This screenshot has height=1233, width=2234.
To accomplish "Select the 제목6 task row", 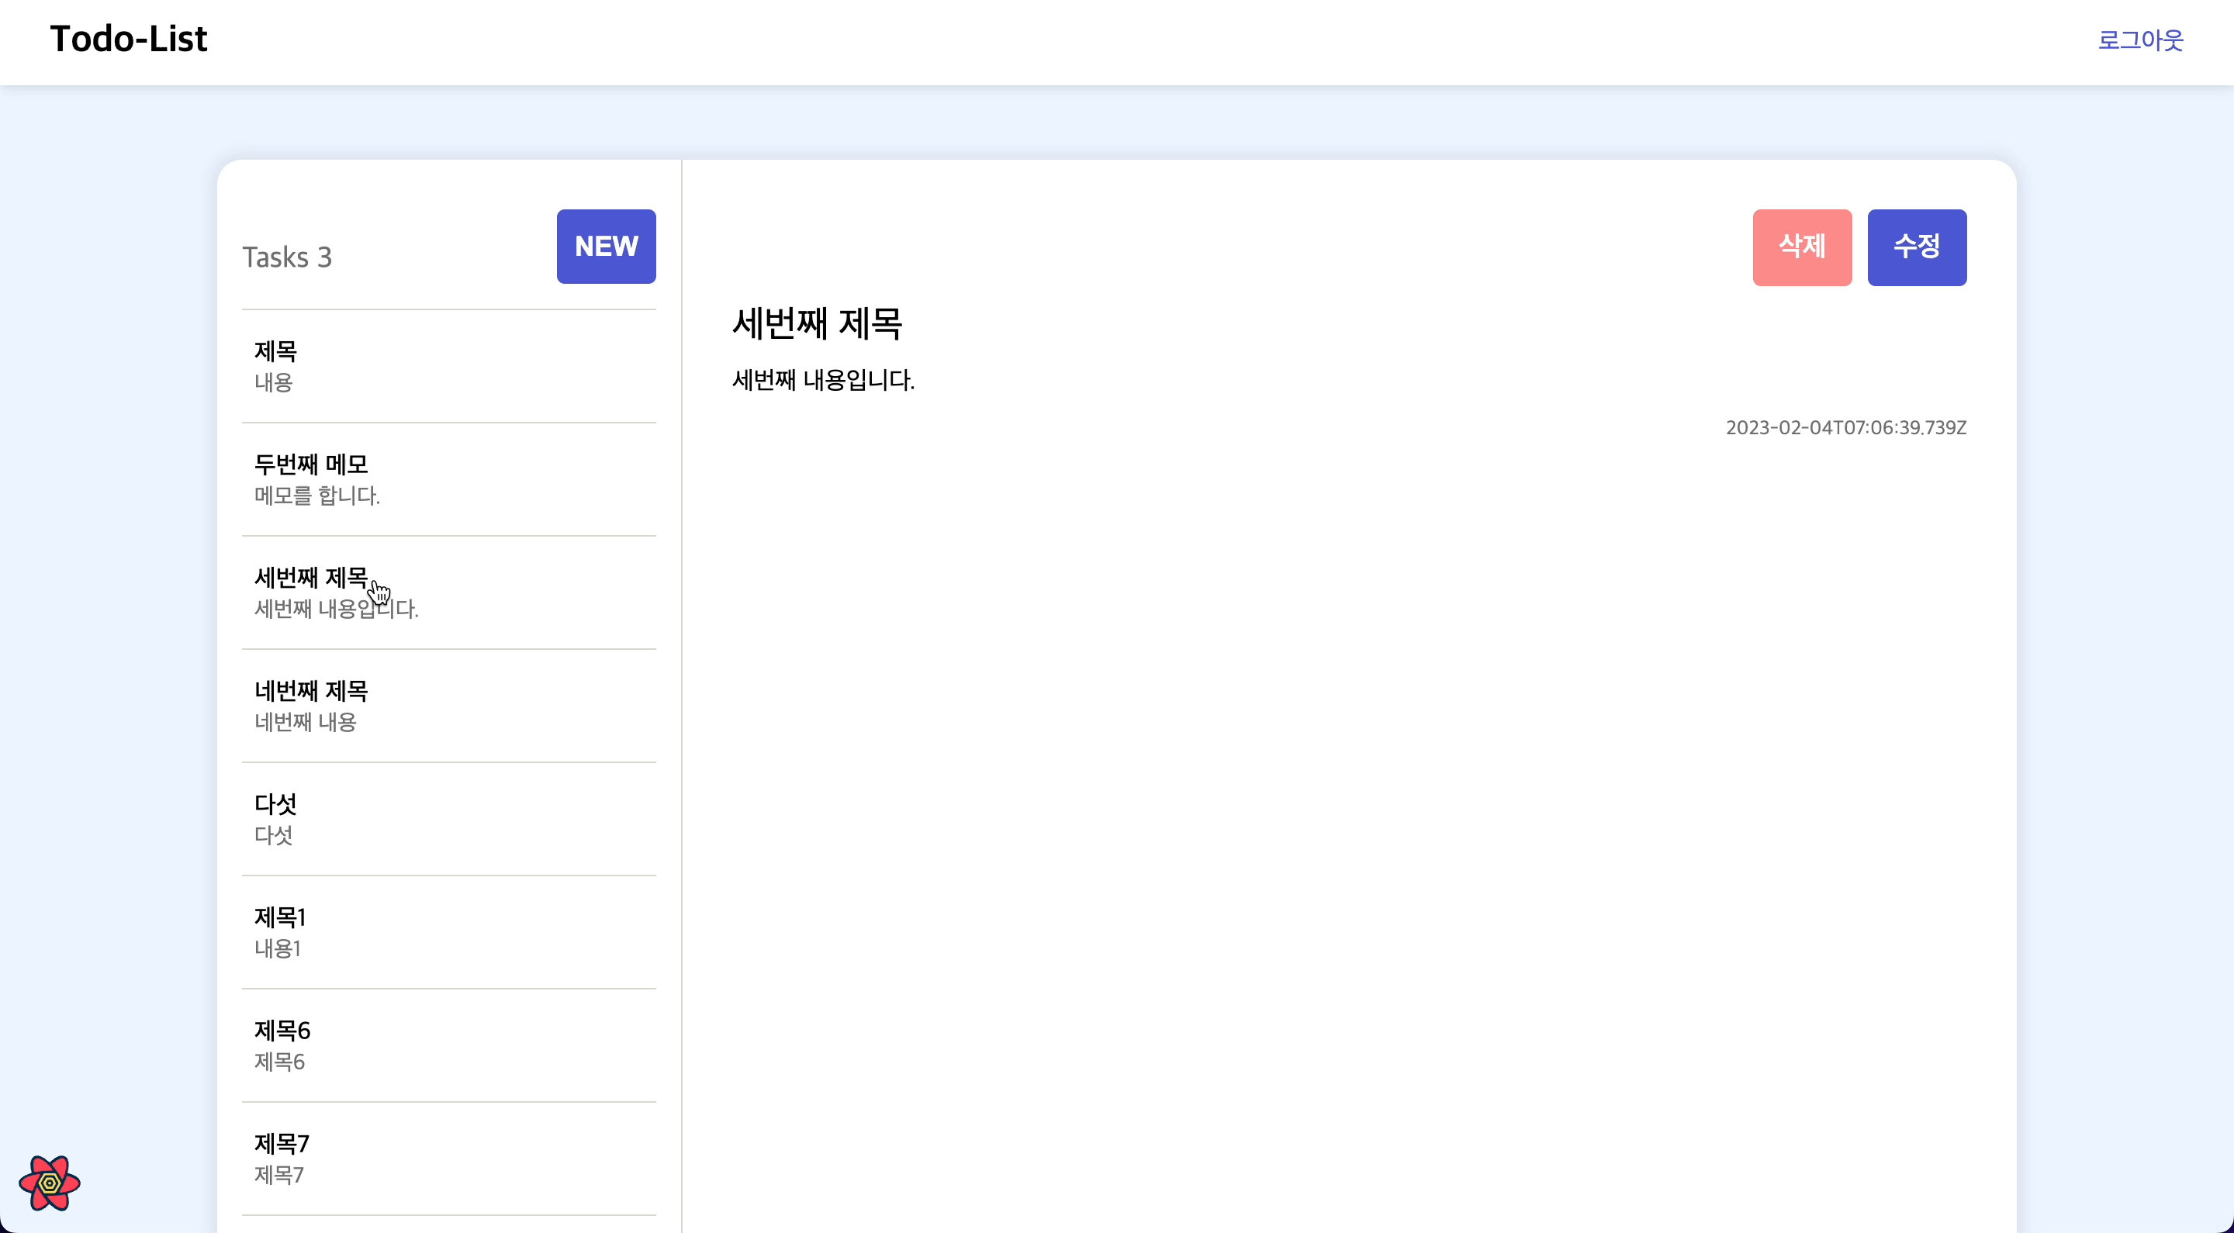I will [448, 1045].
